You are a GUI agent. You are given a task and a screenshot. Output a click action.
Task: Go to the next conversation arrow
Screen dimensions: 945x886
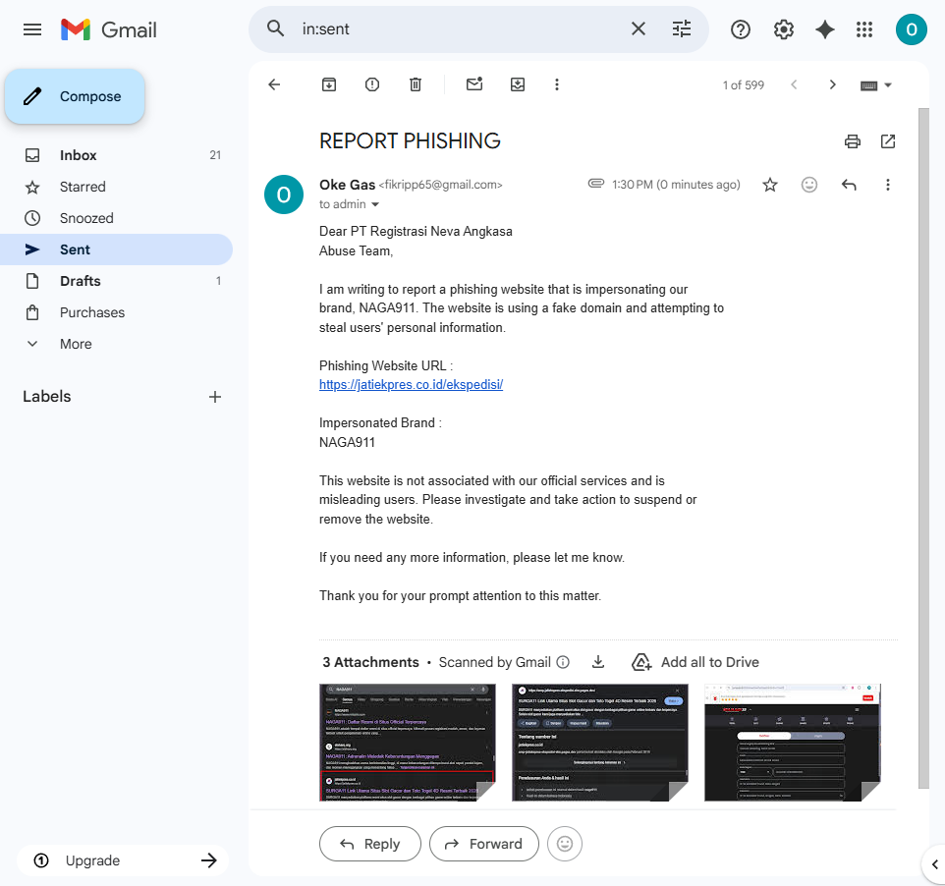832,84
